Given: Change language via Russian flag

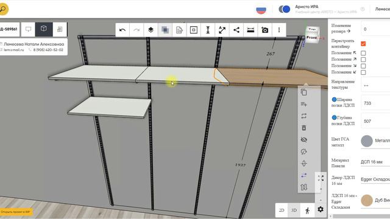Looking at the screenshot, I should click(x=261, y=10).
